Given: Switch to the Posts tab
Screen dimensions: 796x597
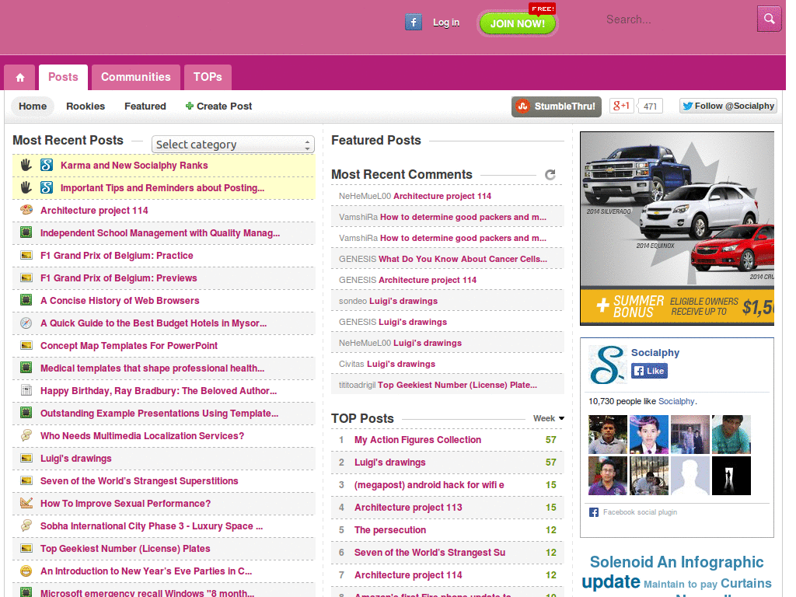Looking at the screenshot, I should click(63, 77).
